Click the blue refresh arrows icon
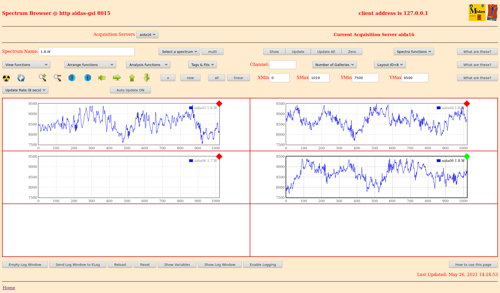This screenshot has width=500, height=293. 21,78
